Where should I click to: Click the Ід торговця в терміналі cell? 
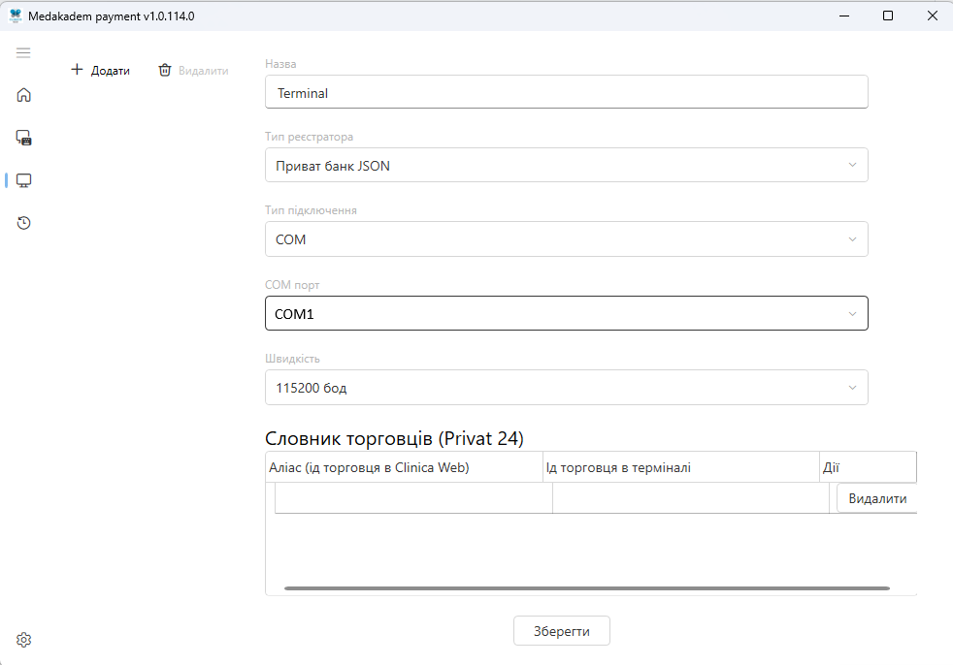690,498
